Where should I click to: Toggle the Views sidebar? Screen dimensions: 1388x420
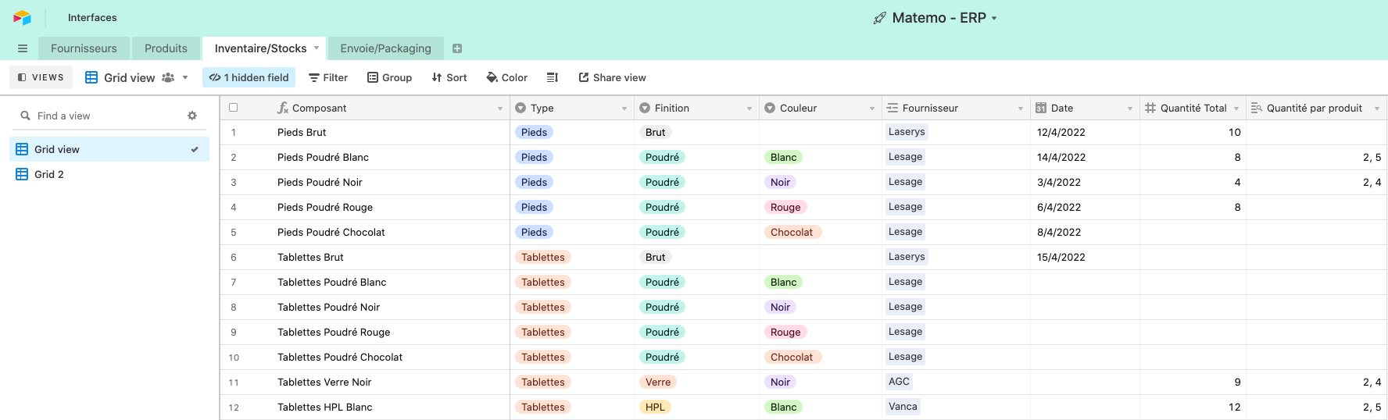(x=41, y=77)
